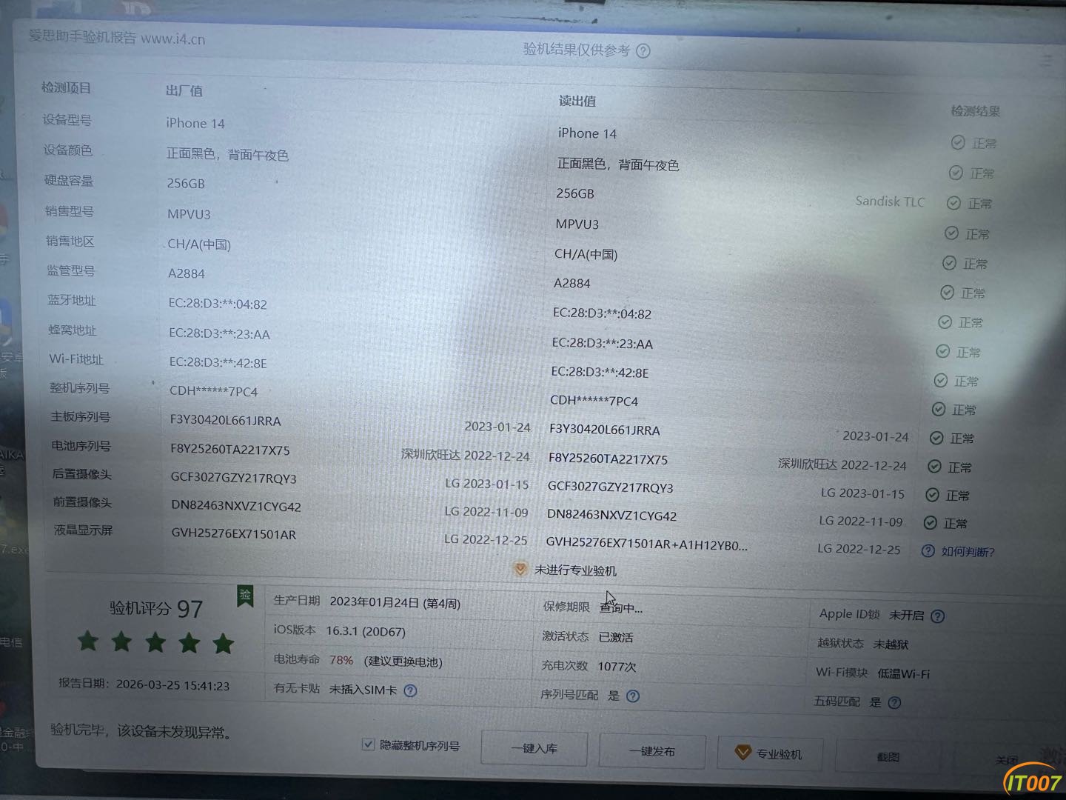The image size is (1066, 800).
Task: Open help icon beside 序列号匹配
Action: tap(633, 696)
